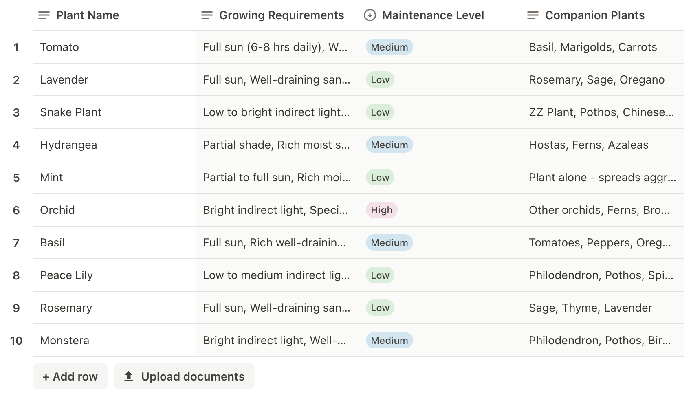Image resolution: width=691 pixels, height=396 pixels.
Task: Click the text icon beside Plant Name header
Action: [x=44, y=15]
